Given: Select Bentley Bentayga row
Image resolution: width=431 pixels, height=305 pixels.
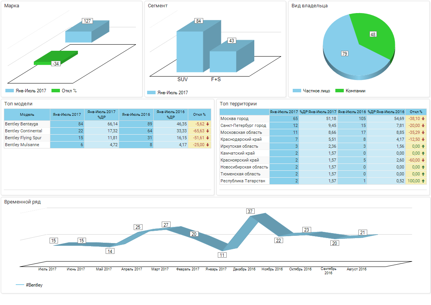Looking at the screenshot, I should (x=108, y=124).
